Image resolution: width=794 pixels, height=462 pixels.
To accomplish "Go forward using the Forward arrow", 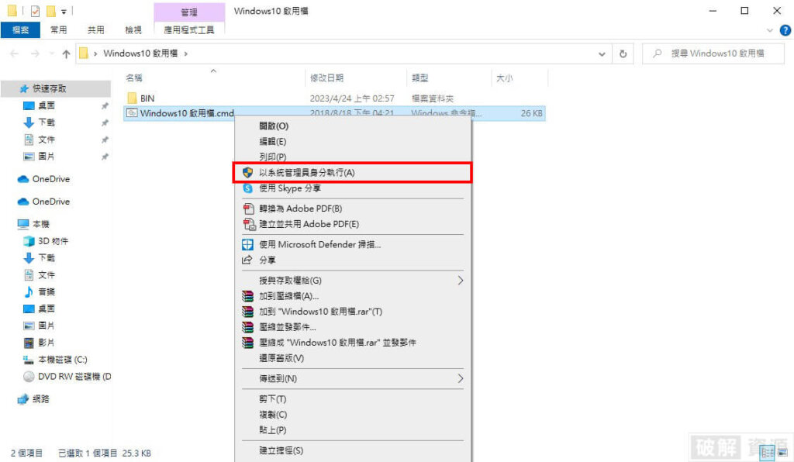I will [x=35, y=53].
